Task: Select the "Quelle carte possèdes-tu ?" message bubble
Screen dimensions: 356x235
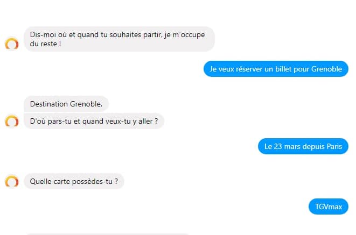Action: coord(74,181)
